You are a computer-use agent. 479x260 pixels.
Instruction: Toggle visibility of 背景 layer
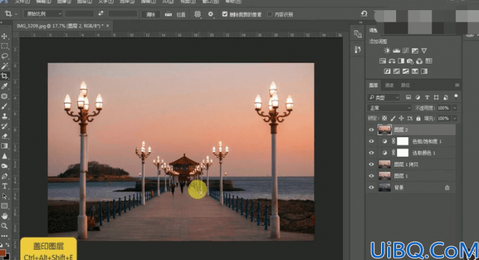tap(371, 187)
